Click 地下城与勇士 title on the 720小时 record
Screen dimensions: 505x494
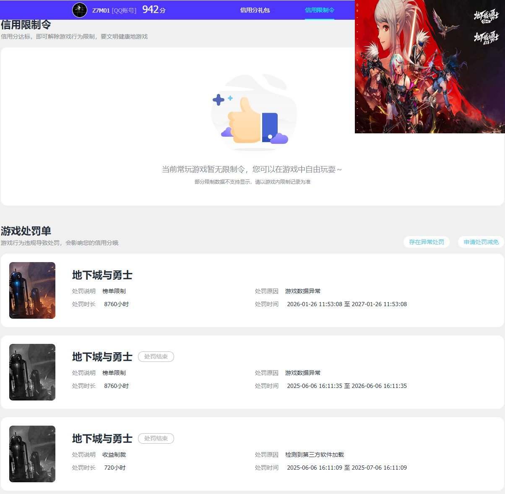102,439
